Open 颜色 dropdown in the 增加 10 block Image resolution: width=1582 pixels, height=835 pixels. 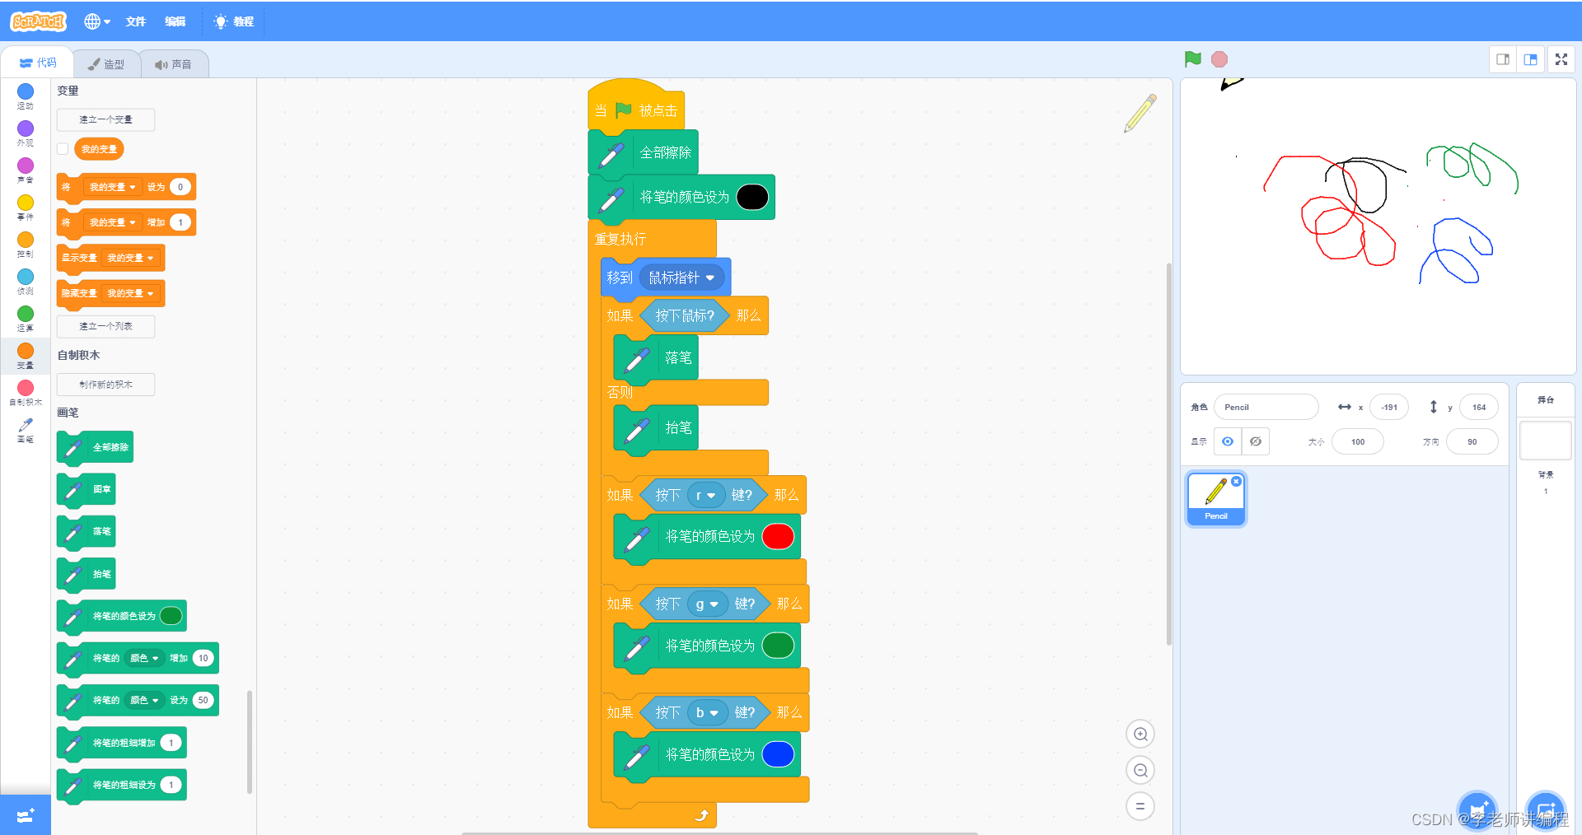click(144, 658)
